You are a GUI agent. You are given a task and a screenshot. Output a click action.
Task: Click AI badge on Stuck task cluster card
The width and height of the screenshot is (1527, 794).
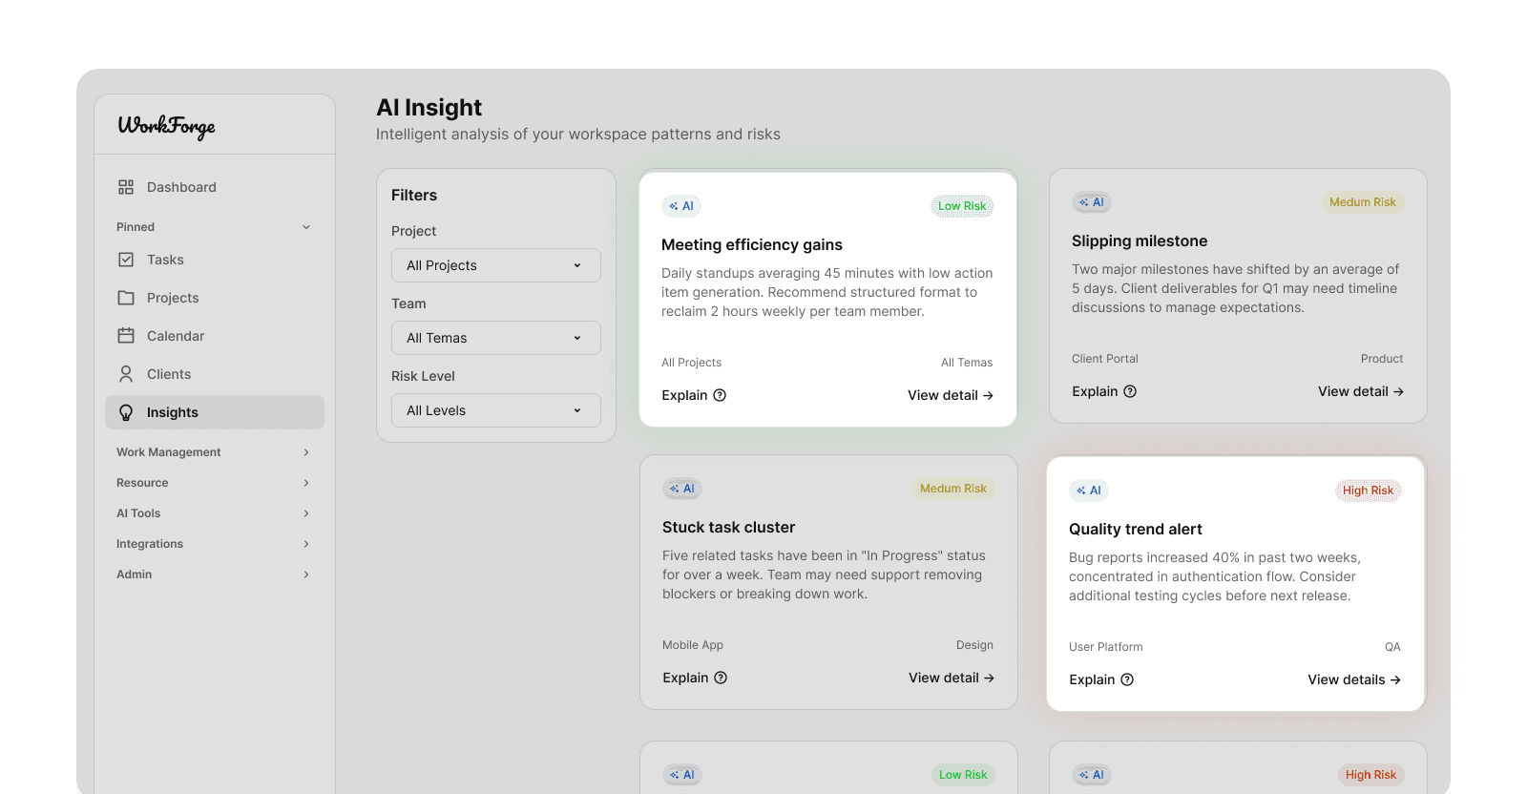pyautogui.click(x=682, y=489)
